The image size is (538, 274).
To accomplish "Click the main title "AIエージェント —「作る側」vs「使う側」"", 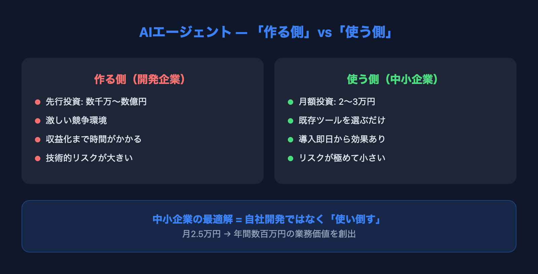I will coord(266,32).
